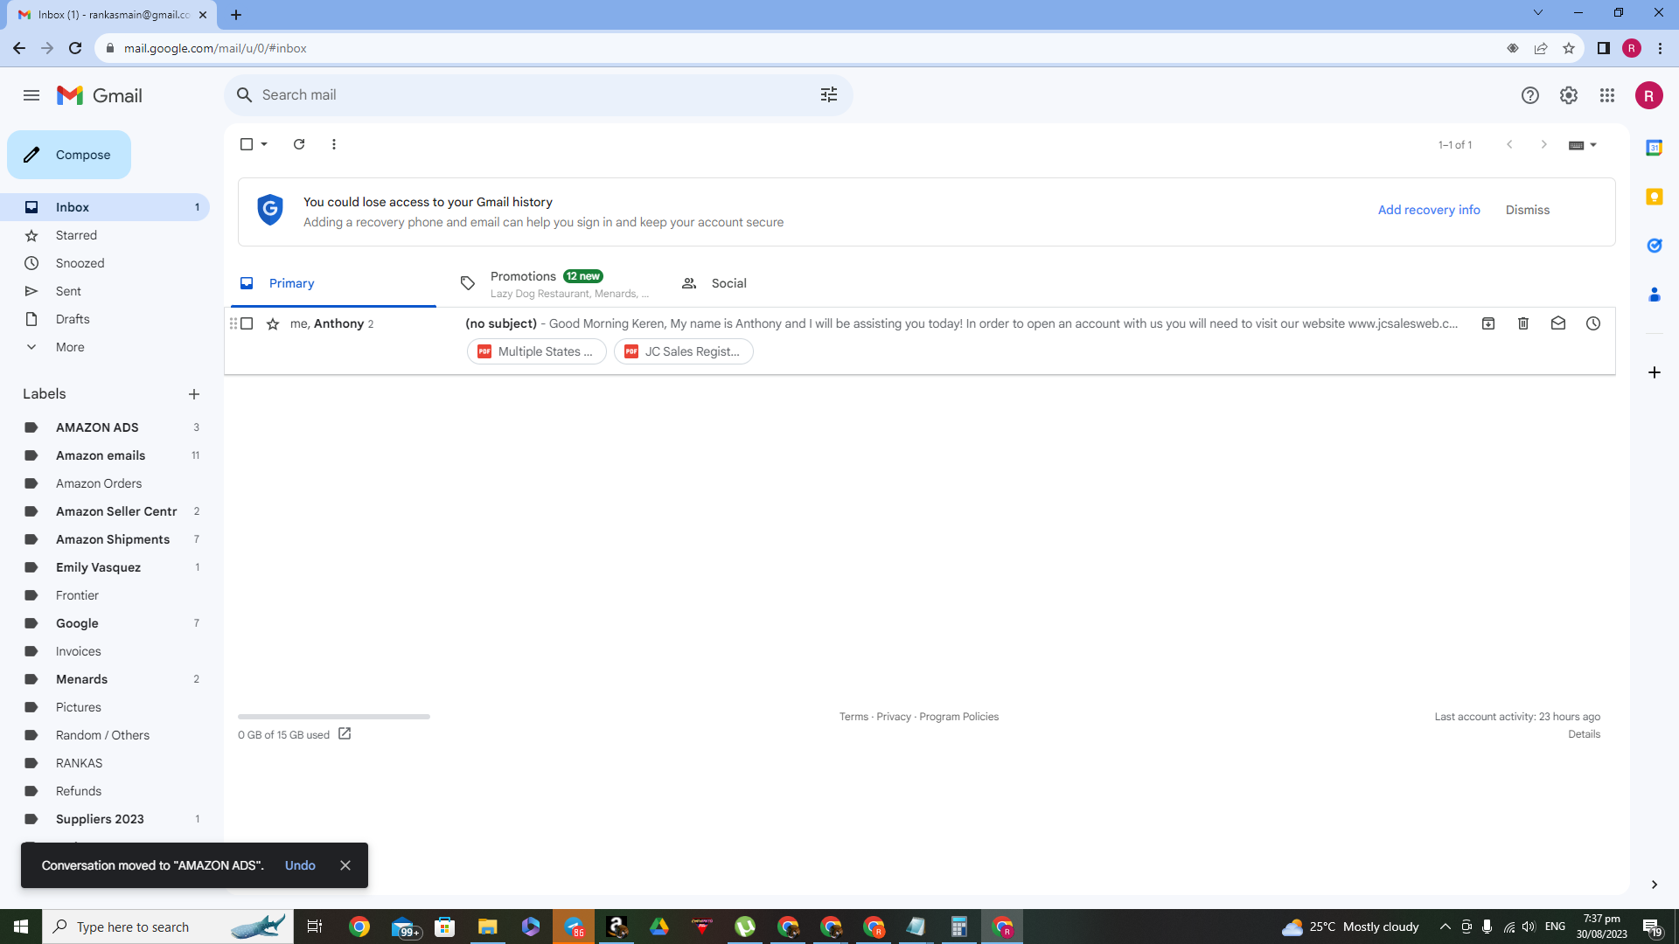Switch to the Primary tab

coord(334,283)
